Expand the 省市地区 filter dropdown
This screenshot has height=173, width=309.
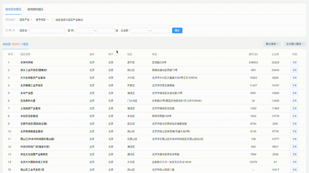pyautogui.click(x=42, y=20)
